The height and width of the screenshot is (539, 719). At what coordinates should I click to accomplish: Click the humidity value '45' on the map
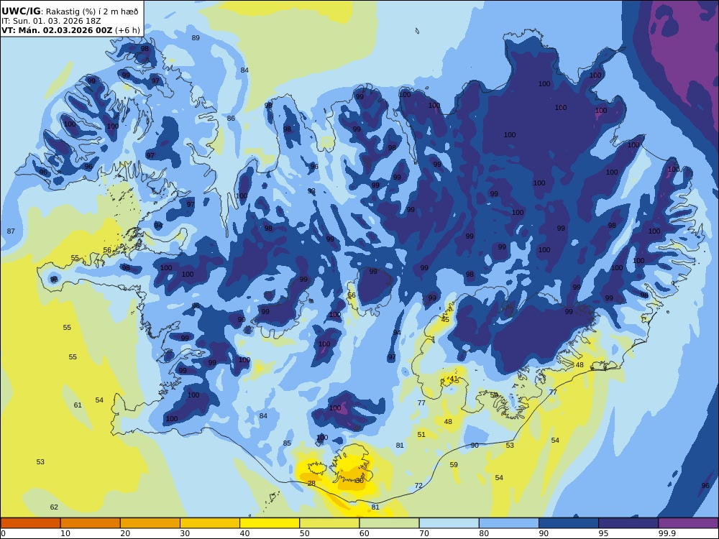(x=445, y=320)
